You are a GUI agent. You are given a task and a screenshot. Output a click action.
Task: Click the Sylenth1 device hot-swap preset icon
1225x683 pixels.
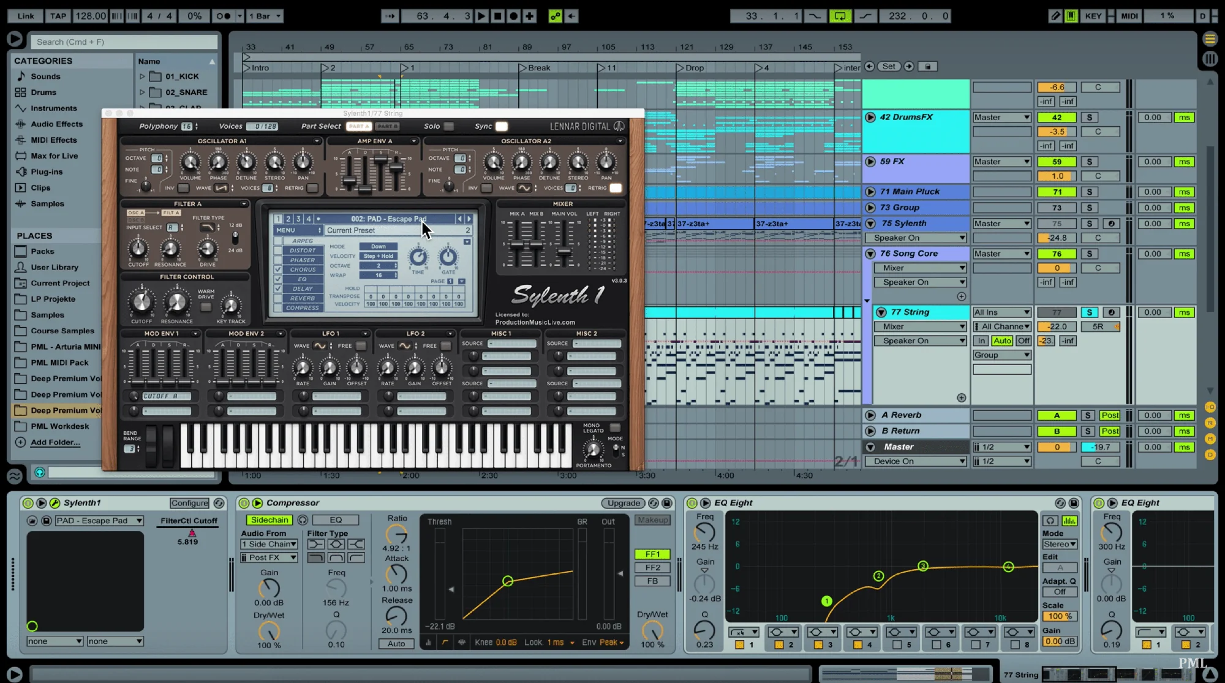[219, 503]
